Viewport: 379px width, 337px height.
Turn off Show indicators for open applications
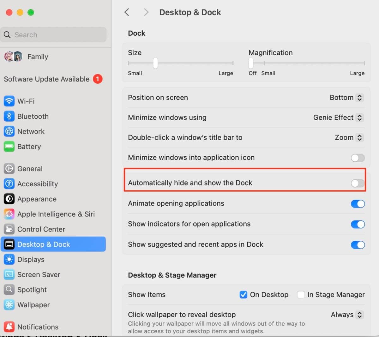(x=358, y=224)
